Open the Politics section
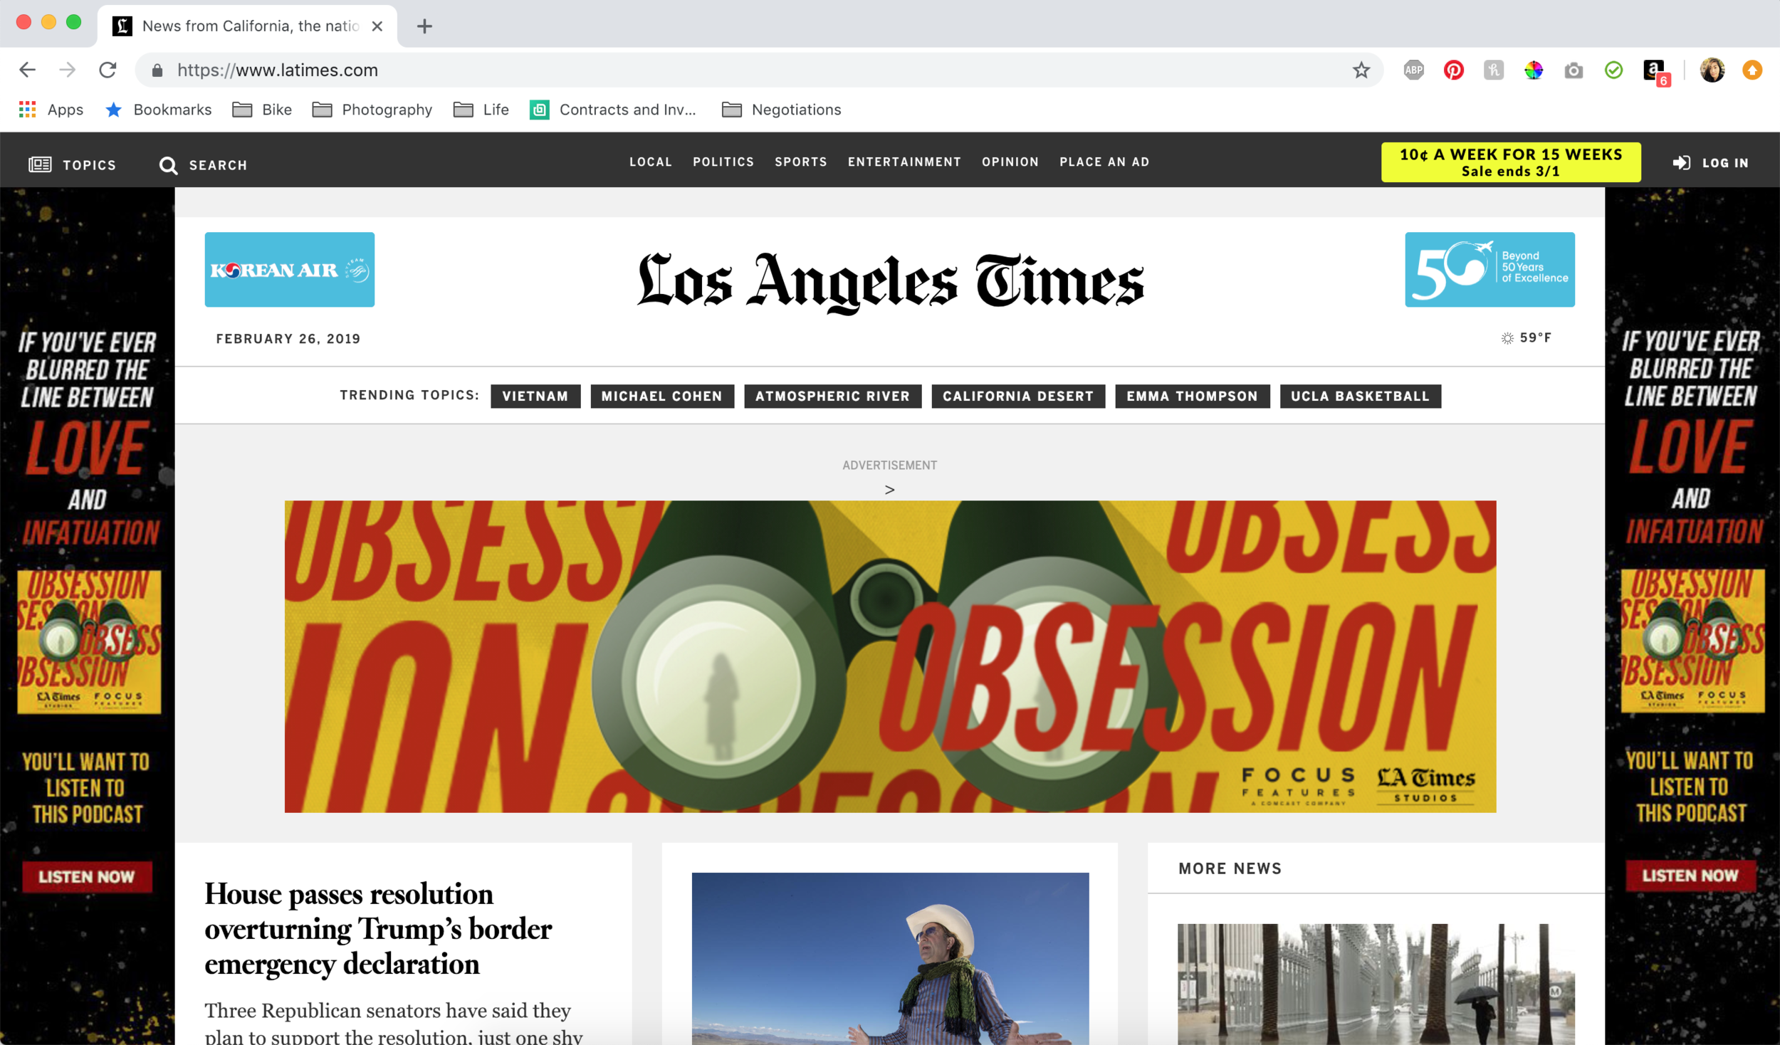1780x1045 pixels. [723, 162]
